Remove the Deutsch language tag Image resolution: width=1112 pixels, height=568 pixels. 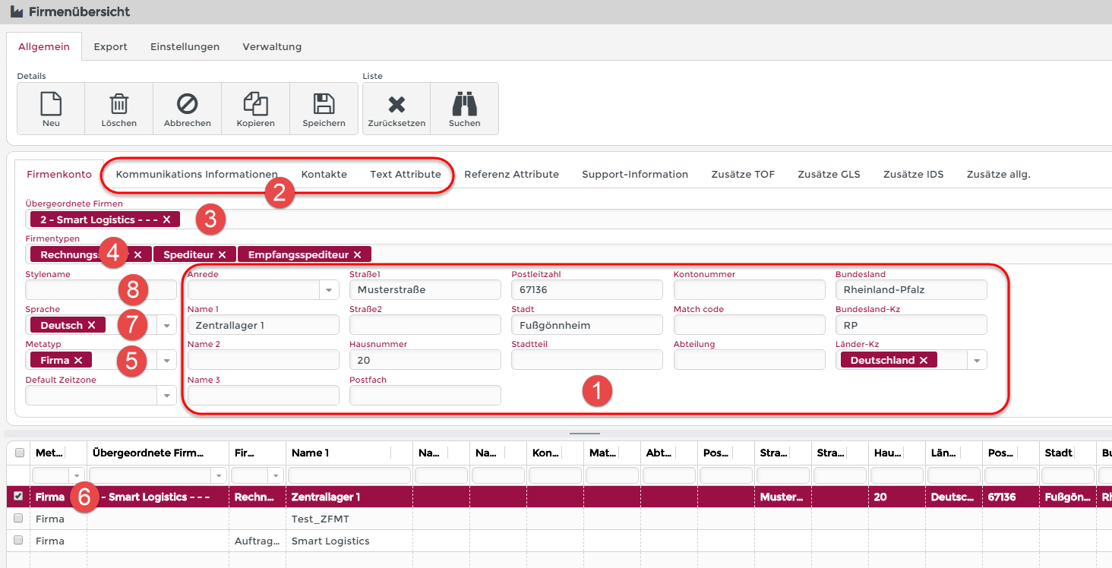click(x=91, y=325)
